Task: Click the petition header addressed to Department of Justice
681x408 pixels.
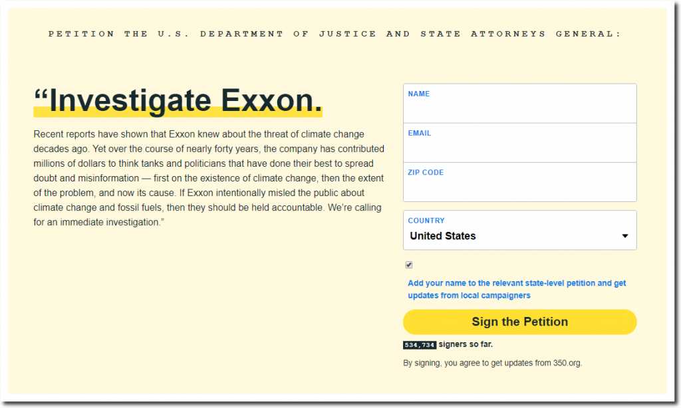Action: pyautogui.click(x=335, y=34)
